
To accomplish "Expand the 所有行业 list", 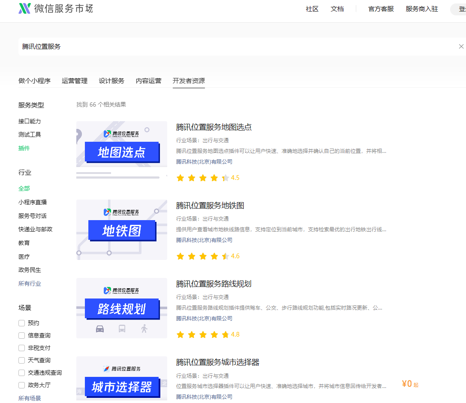I will [30, 284].
